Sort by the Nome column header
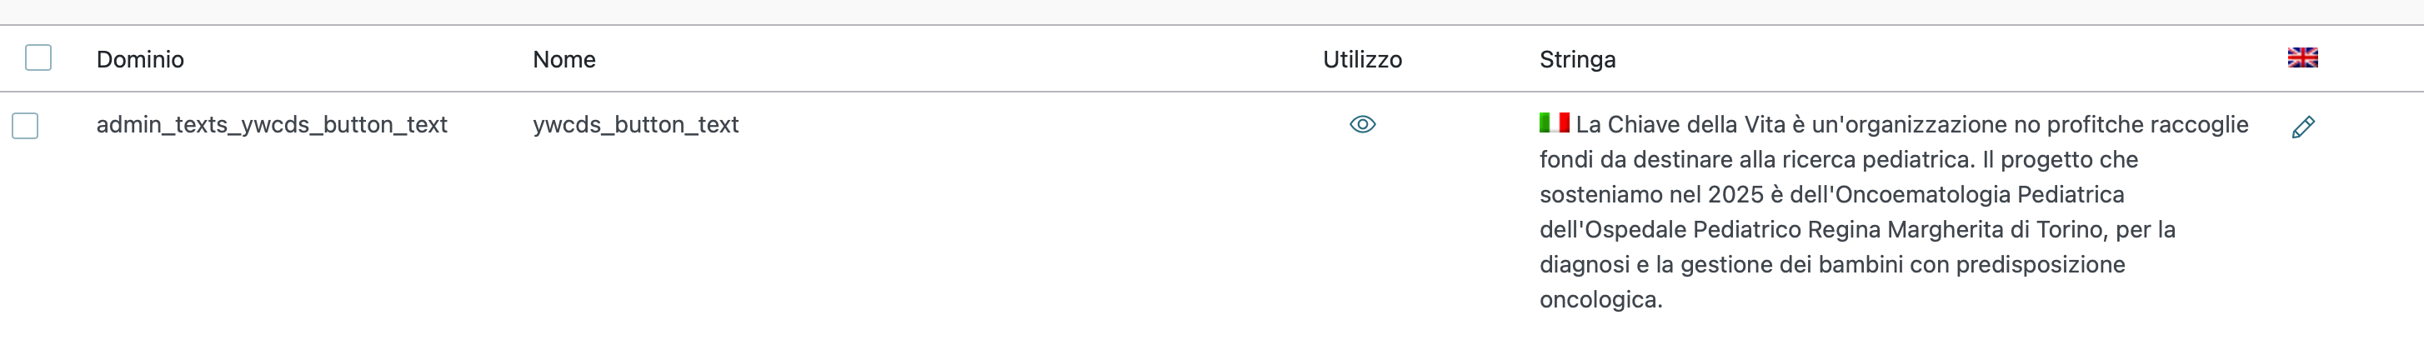 (563, 59)
